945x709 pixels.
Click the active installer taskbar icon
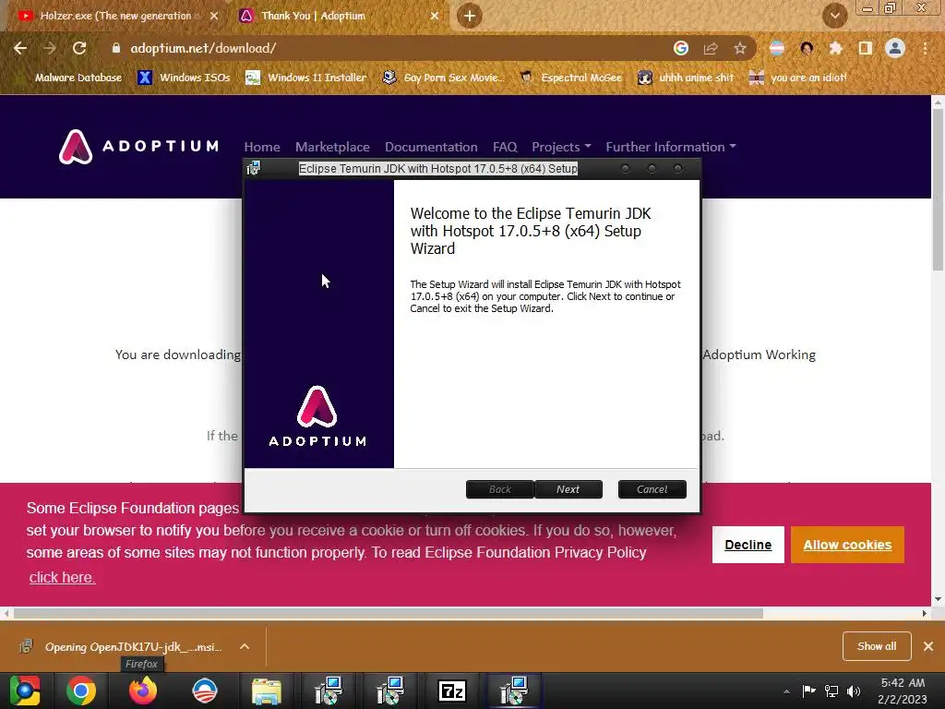tap(514, 691)
